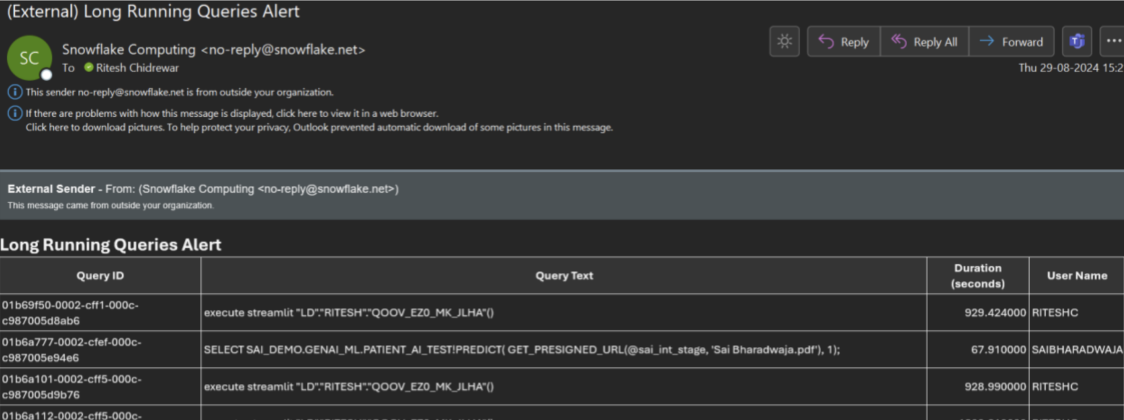
Task: Open the more actions ellipsis menu
Action: tap(1112, 42)
